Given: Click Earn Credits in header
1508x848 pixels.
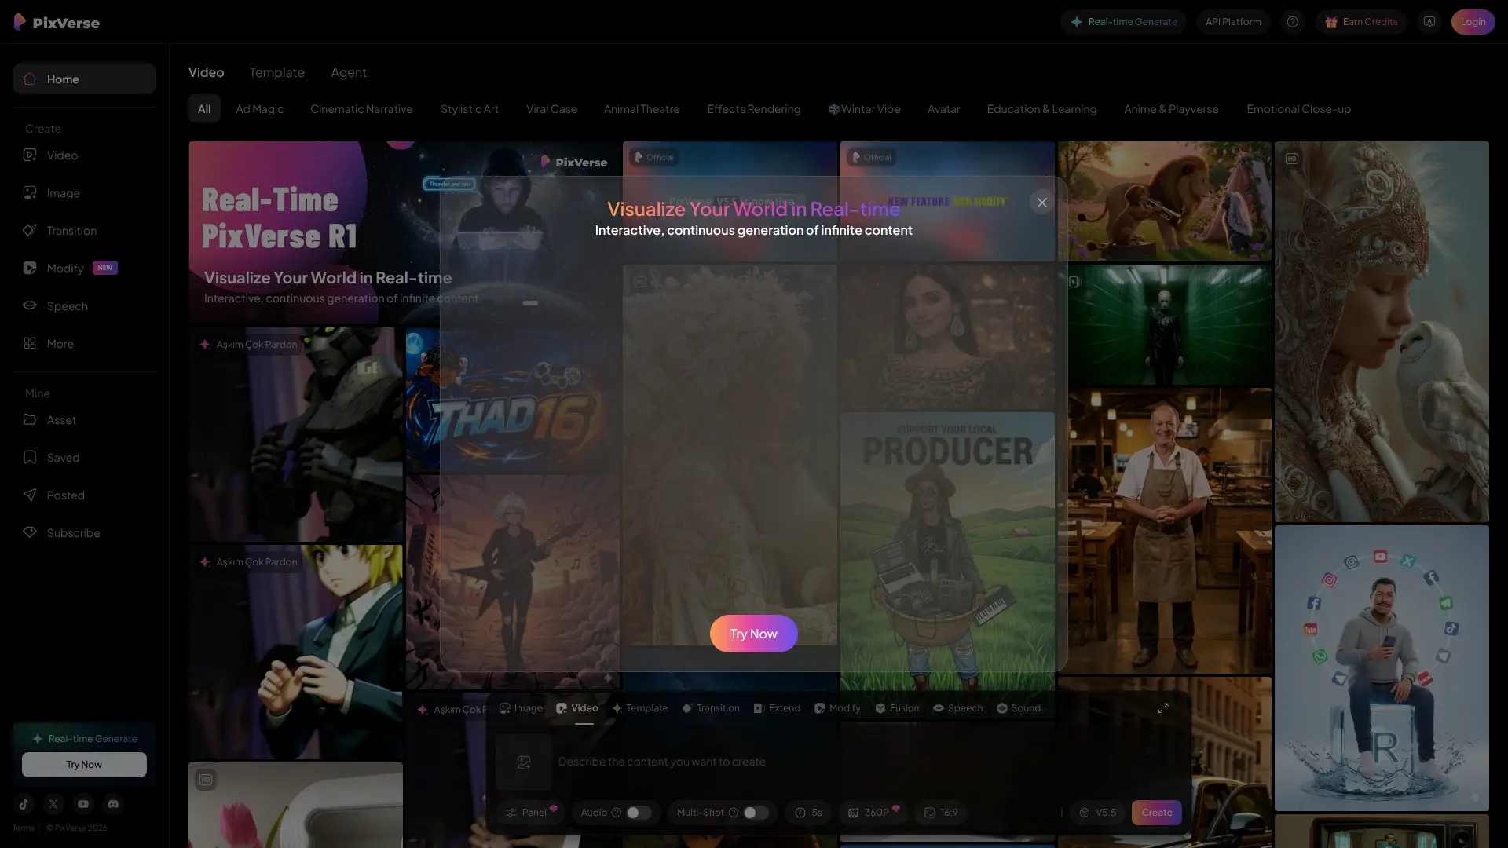Looking at the screenshot, I should [x=1361, y=22].
